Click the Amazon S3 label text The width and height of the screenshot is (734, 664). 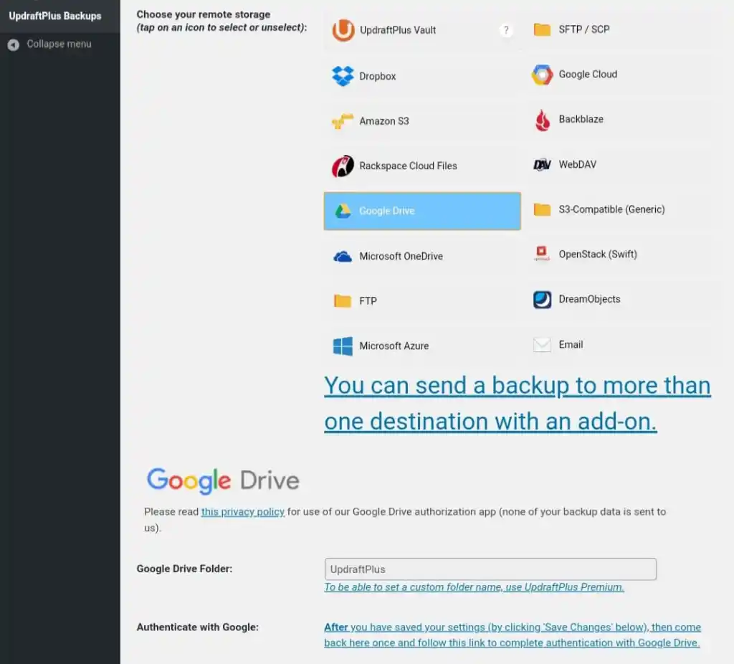click(384, 121)
